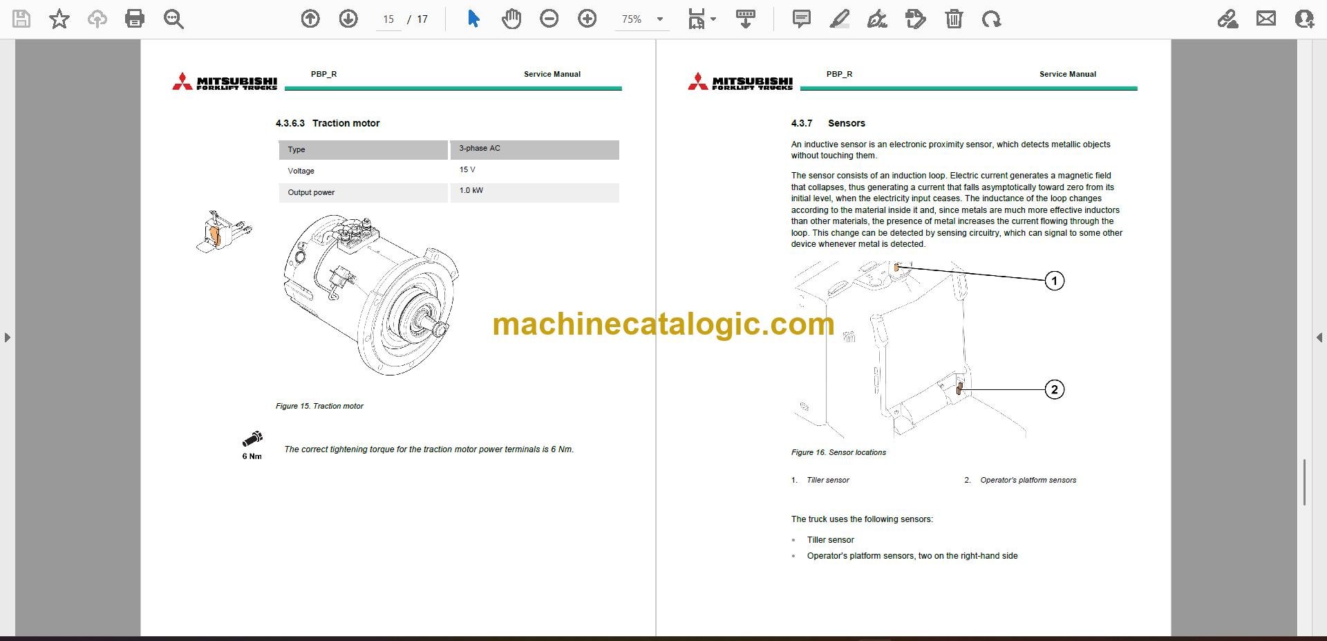Viewport: 1327px width, 641px height.
Task: Click the traction motor illustration
Action: [371, 294]
